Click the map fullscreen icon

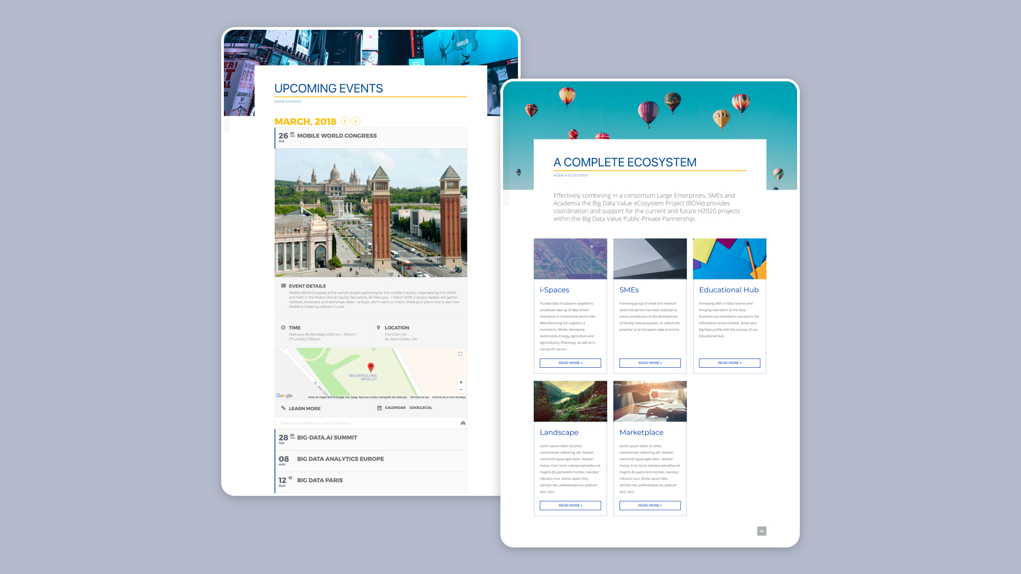tap(461, 354)
